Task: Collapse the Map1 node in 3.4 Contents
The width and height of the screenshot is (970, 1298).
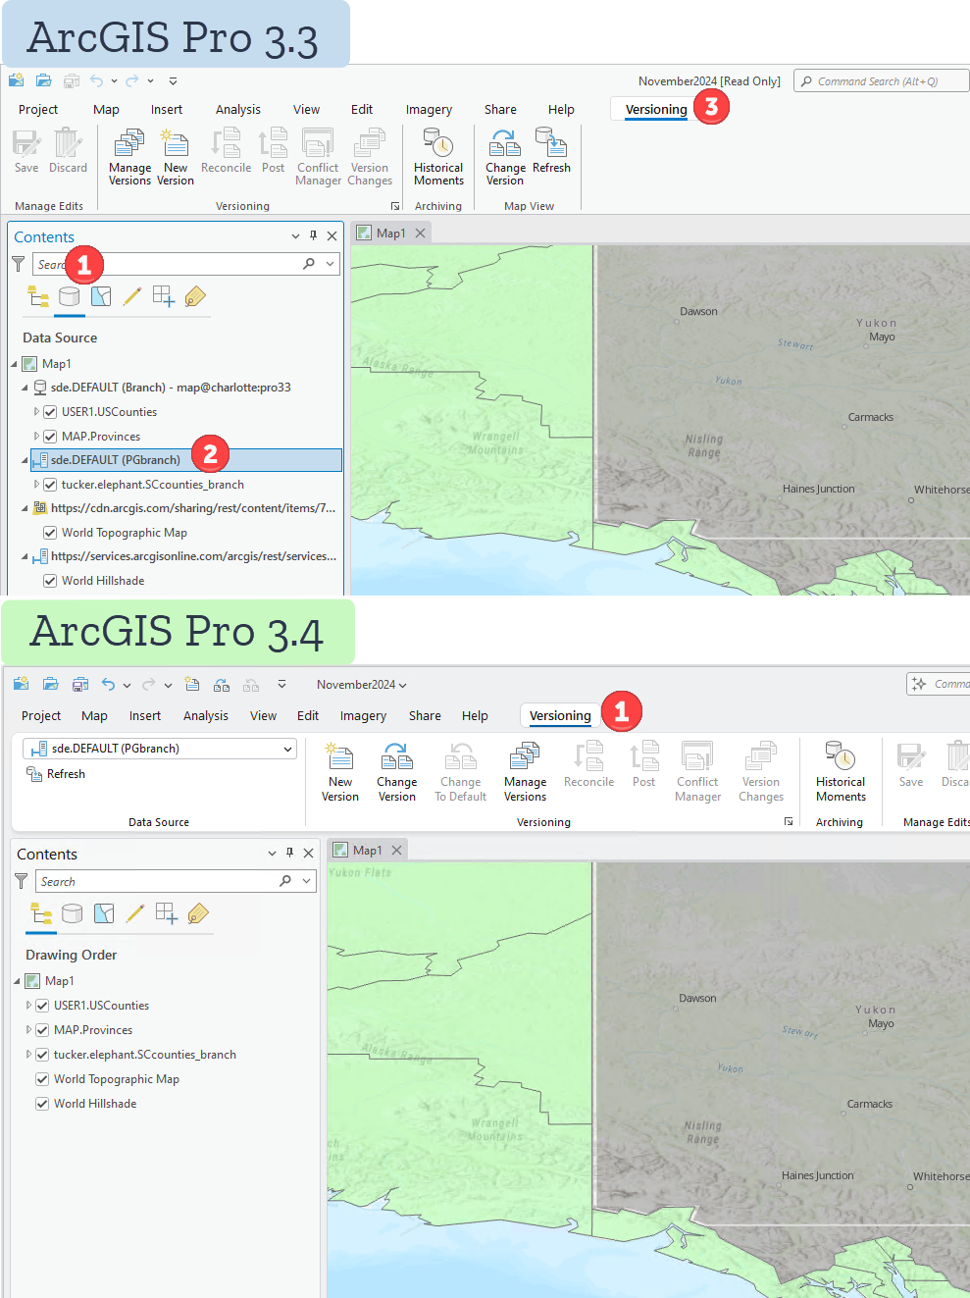Action: point(18,981)
